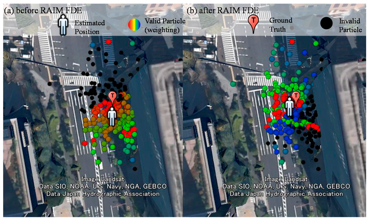Click the top-right green particle in panel (b)

click(x=316, y=43)
